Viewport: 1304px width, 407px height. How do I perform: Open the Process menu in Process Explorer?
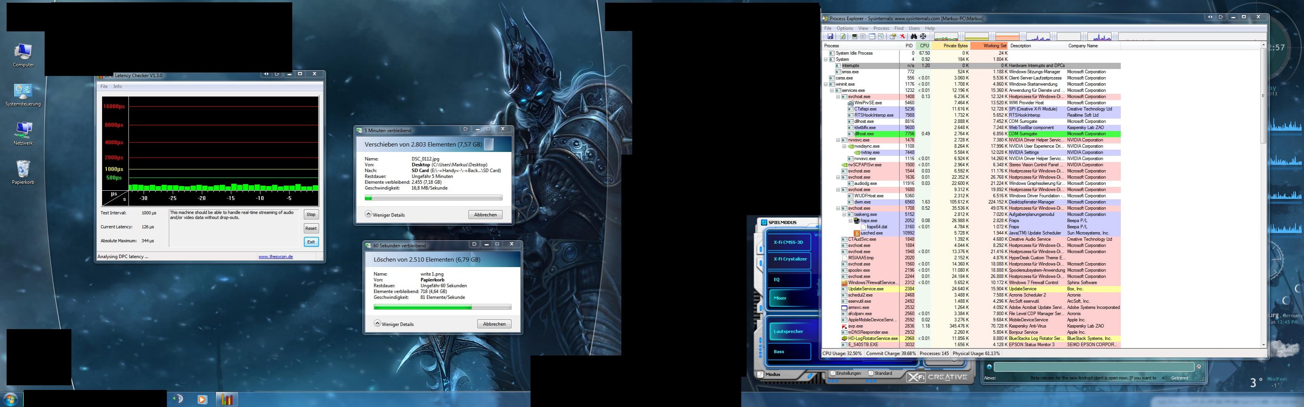coord(881,28)
